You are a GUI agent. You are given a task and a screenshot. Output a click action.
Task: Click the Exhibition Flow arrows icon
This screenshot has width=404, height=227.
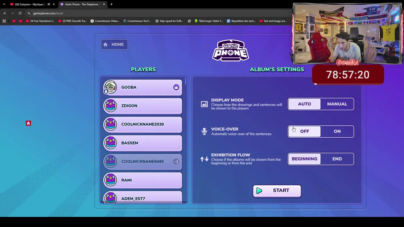[x=204, y=159]
